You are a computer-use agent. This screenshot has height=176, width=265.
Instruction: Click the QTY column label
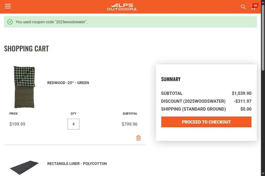coord(73,114)
